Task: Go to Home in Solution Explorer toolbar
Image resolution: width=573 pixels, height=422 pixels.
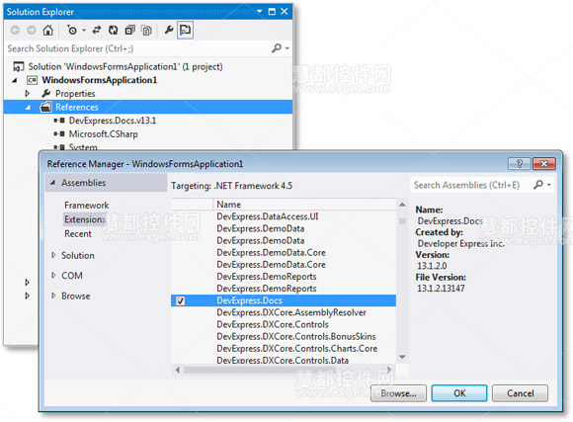Action: [47, 30]
